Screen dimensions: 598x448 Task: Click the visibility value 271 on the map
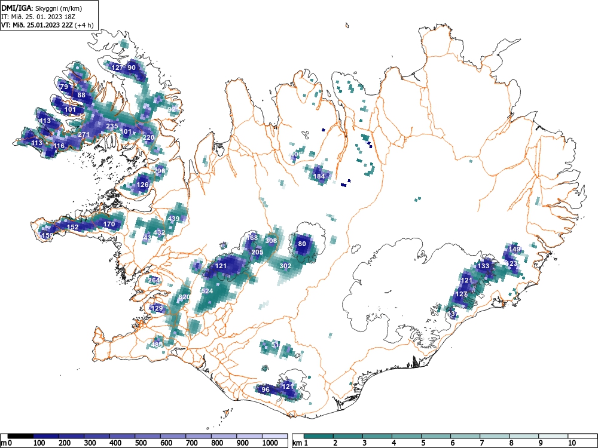tap(84, 134)
